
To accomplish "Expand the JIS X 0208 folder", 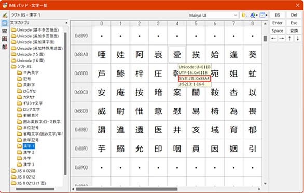I will pos(23,171).
